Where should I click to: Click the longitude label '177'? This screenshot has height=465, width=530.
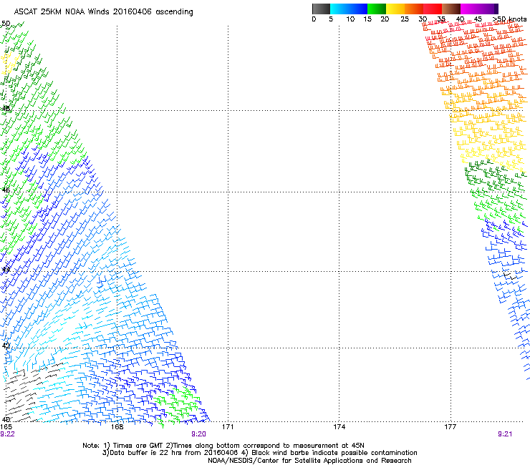450,427
